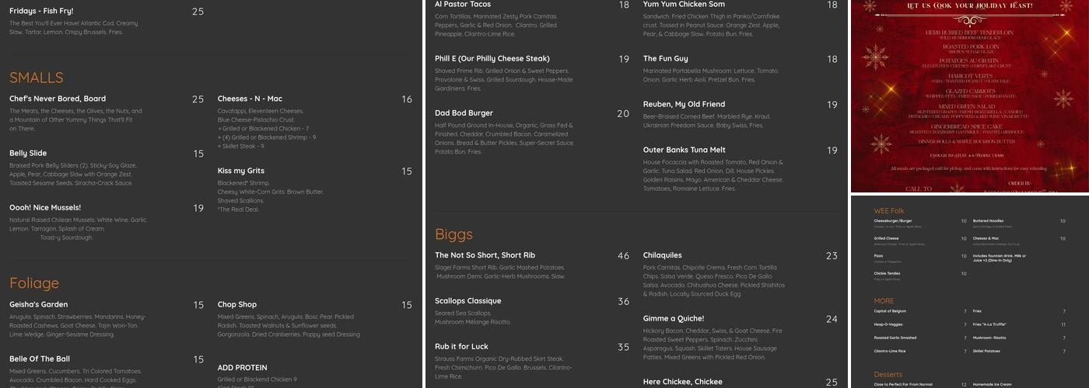Screen dimensions: 1089x388
Task: Click the Cheeses - N - Mac title
Action: pos(250,99)
